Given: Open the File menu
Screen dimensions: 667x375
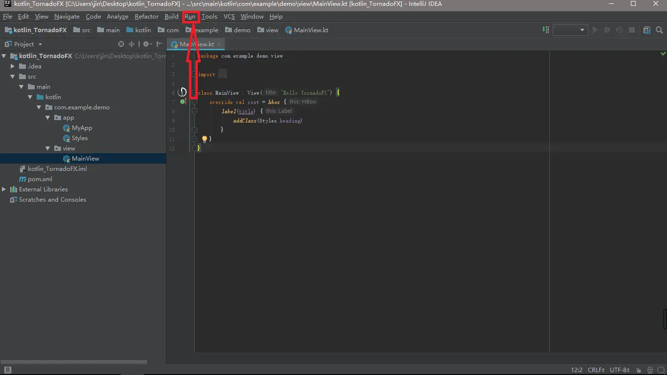Looking at the screenshot, I should (x=7, y=17).
